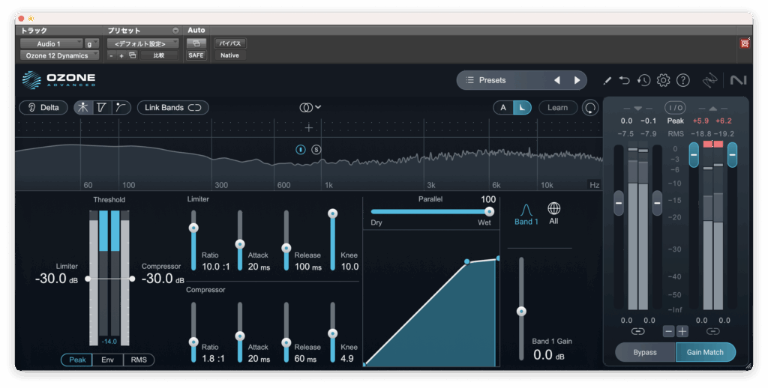This screenshot has height=388, width=768.
Task: Click the undo arrow icon
Action: pos(625,80)
